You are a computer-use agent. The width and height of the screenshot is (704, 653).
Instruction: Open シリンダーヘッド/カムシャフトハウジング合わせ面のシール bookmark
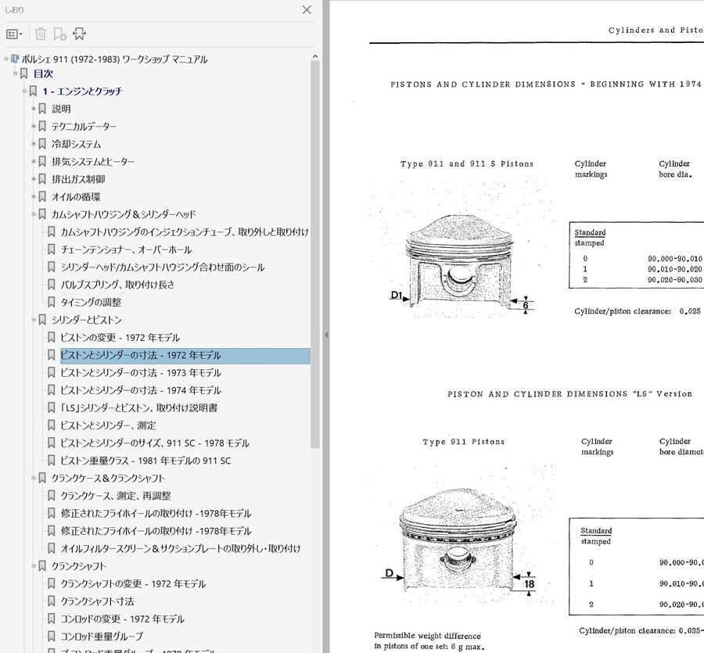tap(163, 267)
